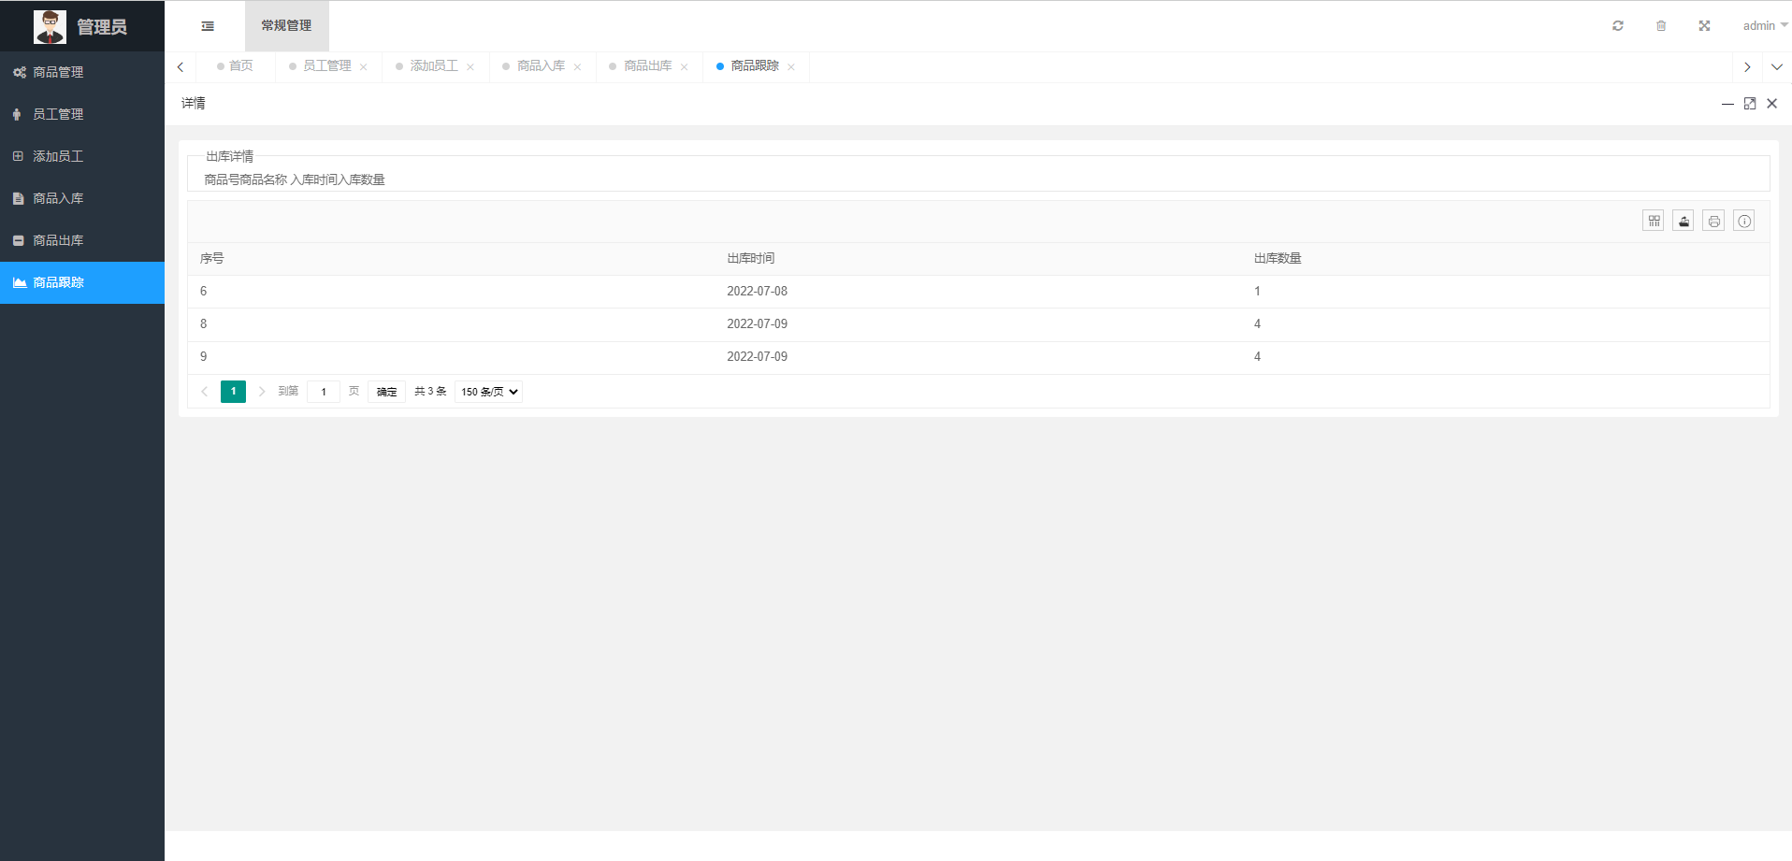Image resolution: width=1792 pixels, height=861 pixels.
Task: Open 商品出库 in the sidebar
Action: click(x=82, y=240)
